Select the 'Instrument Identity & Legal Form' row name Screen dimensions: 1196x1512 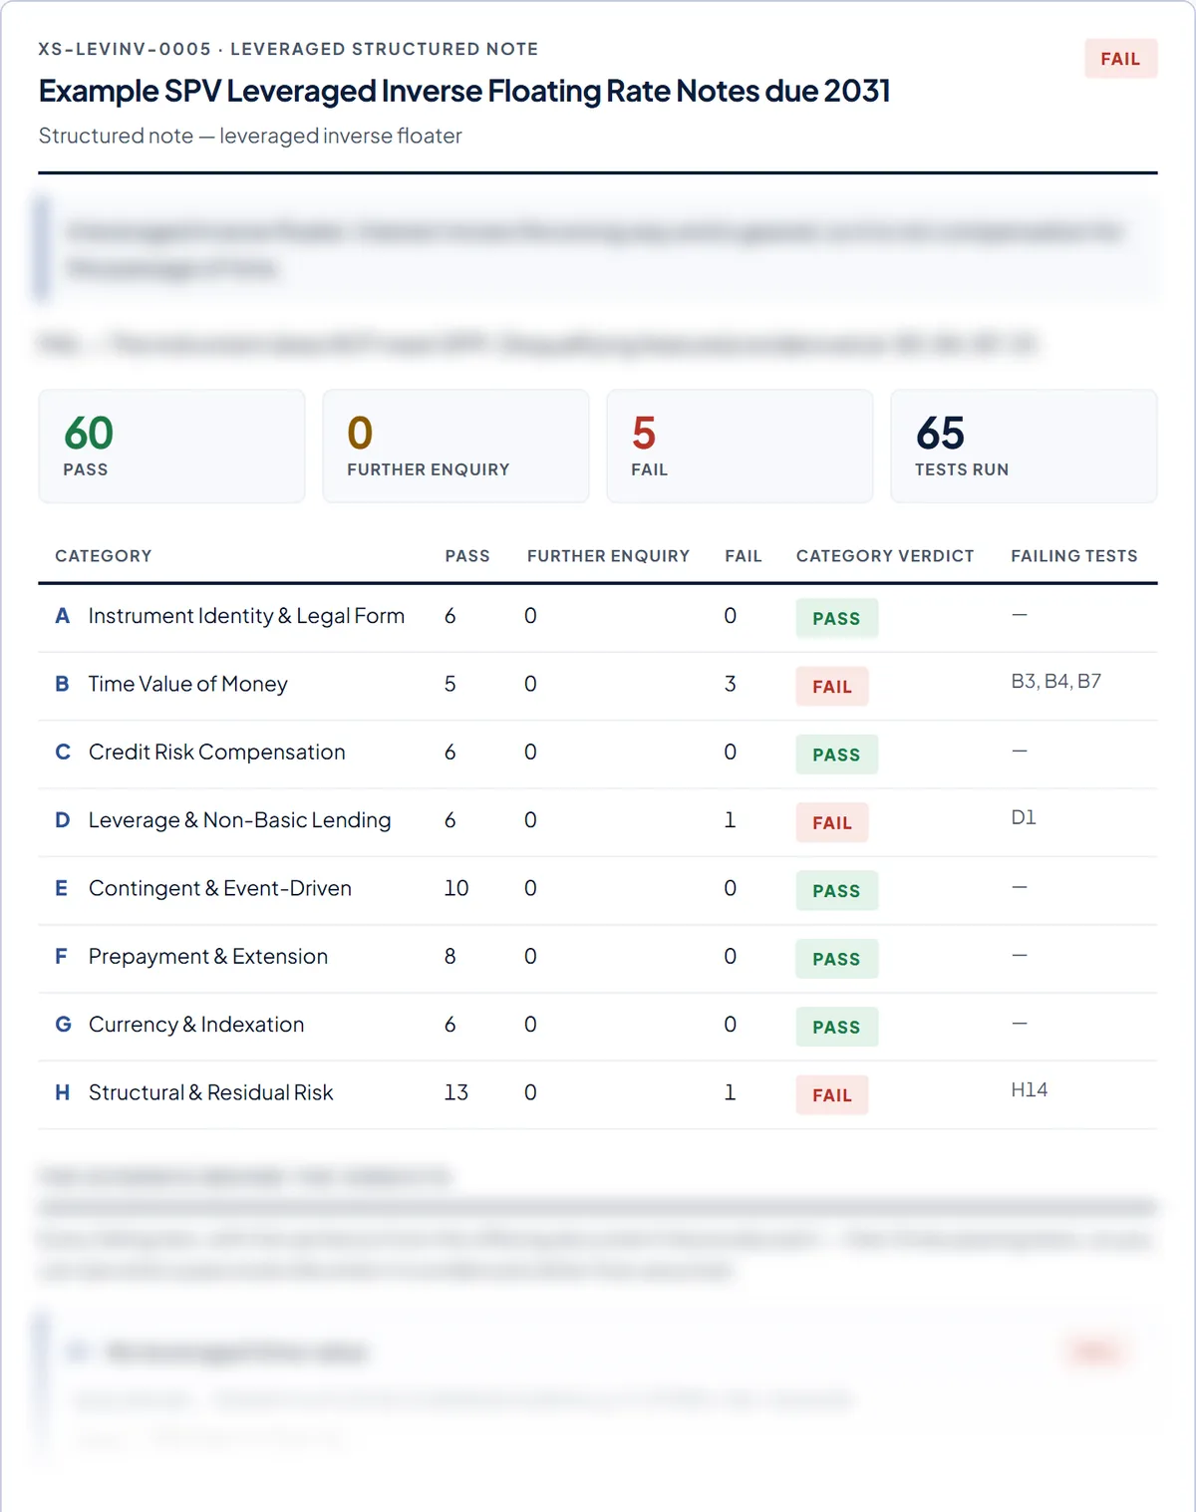click(x=246, y=616)
